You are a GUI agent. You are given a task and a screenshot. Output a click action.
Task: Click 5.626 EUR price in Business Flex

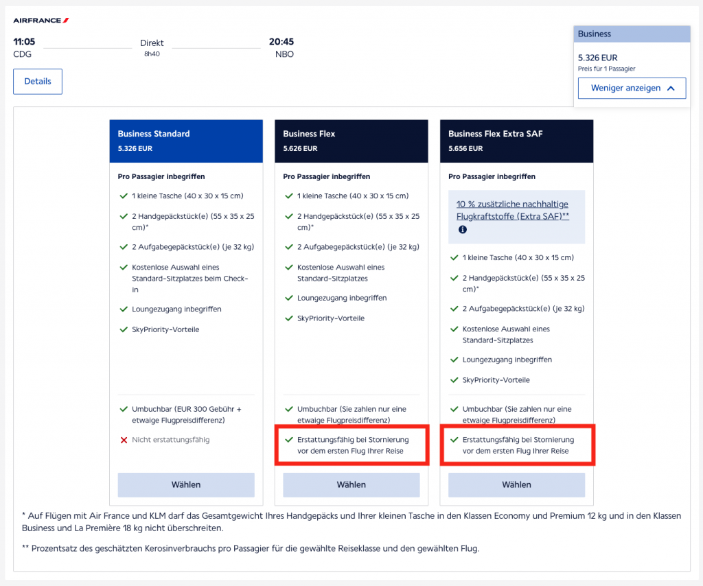[x=300, y=149]
